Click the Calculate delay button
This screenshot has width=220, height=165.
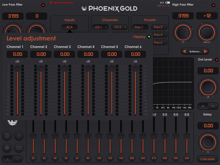tap(208, 159)
